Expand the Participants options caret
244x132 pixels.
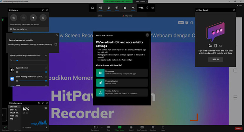pyautogui.click(x=102, y=127)
